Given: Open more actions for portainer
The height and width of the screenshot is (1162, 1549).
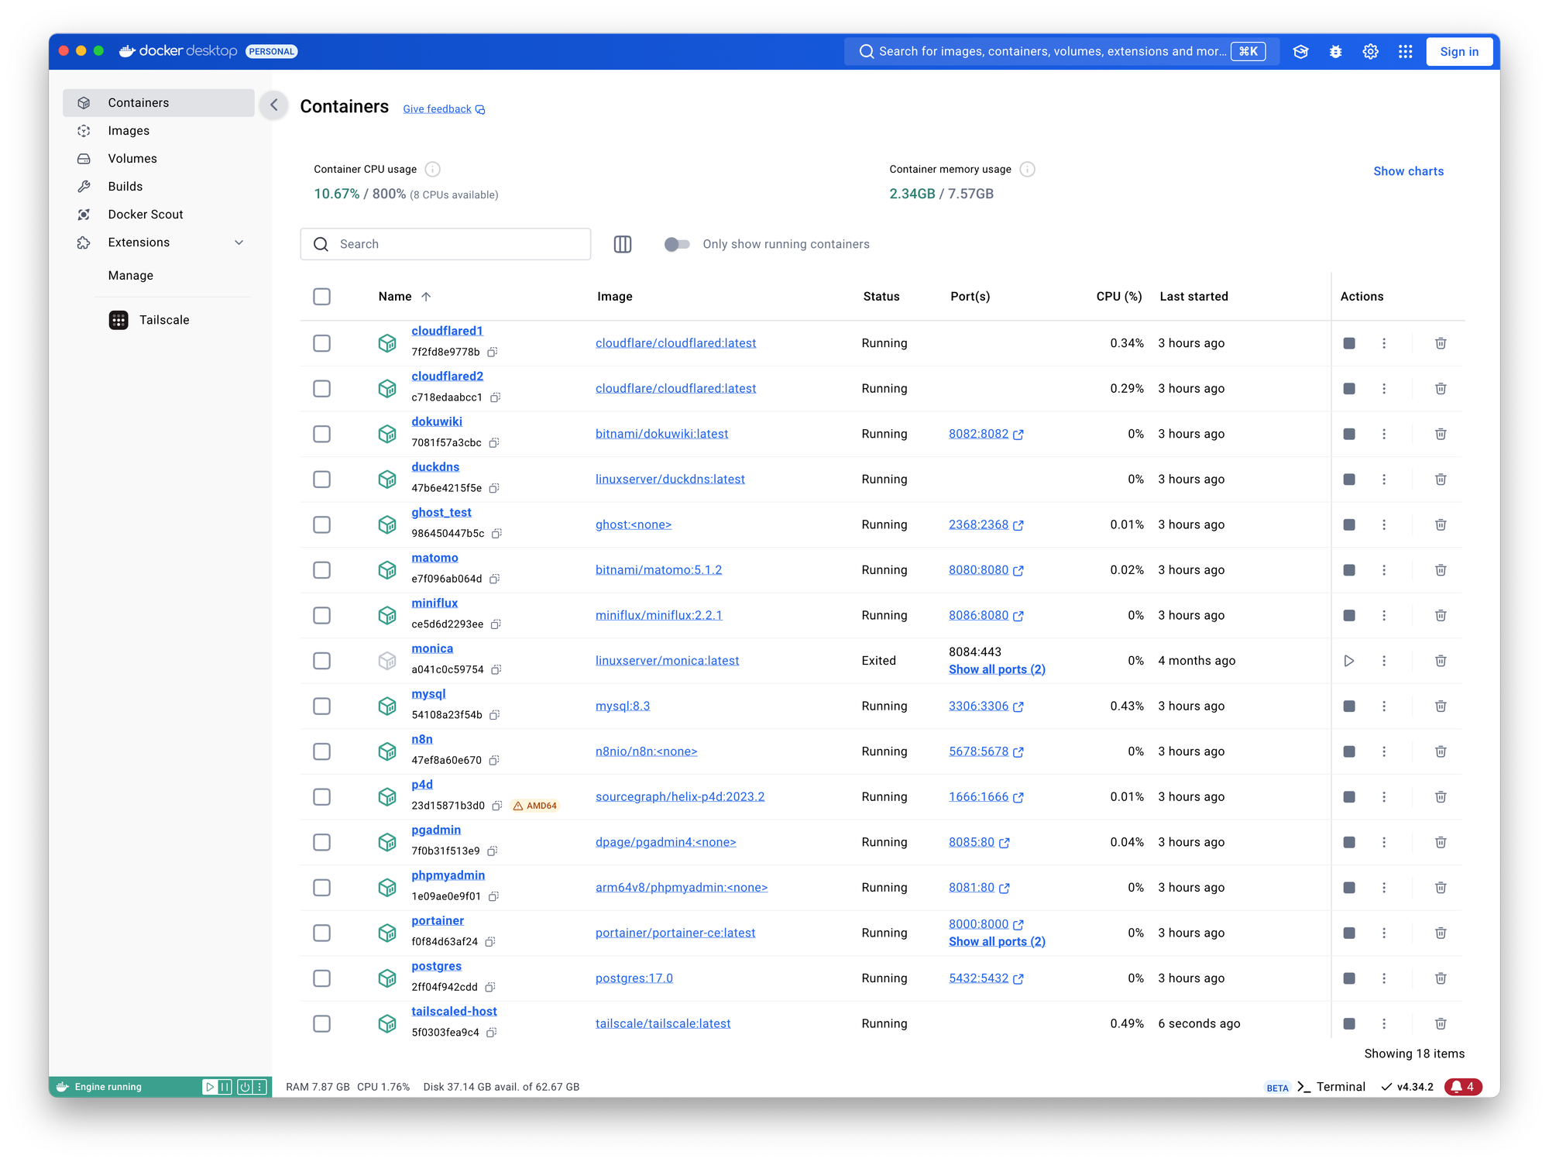Looking at the screenshot, I should coord(1384,933).
